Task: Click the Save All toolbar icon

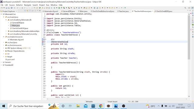Action: pyautogui.click(x=9, y=8)
